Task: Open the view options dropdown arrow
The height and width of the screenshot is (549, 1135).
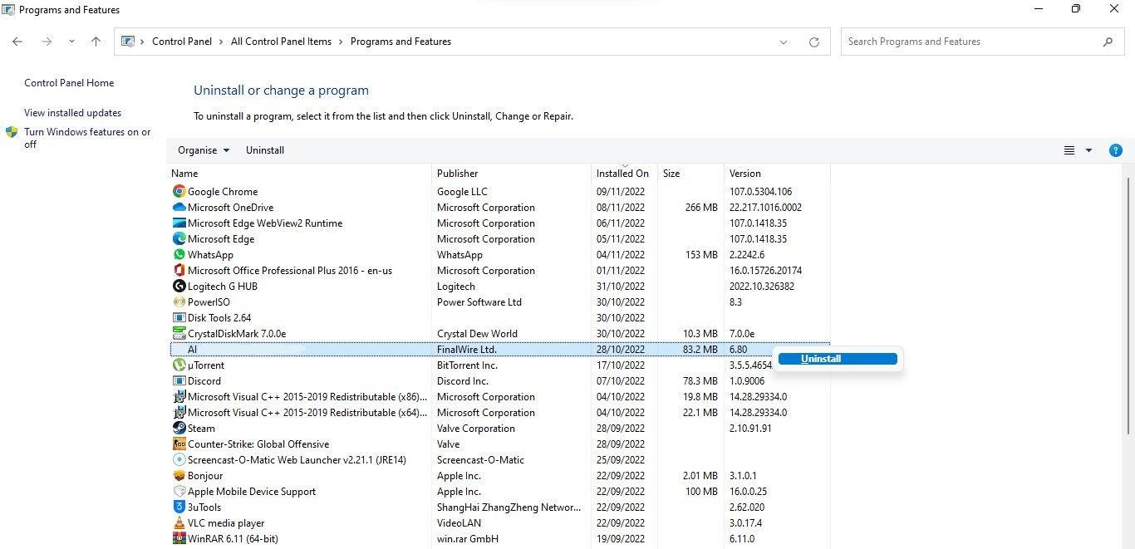Action: coord(1088,150)
